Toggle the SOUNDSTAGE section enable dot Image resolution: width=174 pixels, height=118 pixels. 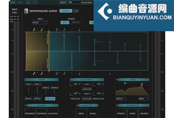point(117,105)
